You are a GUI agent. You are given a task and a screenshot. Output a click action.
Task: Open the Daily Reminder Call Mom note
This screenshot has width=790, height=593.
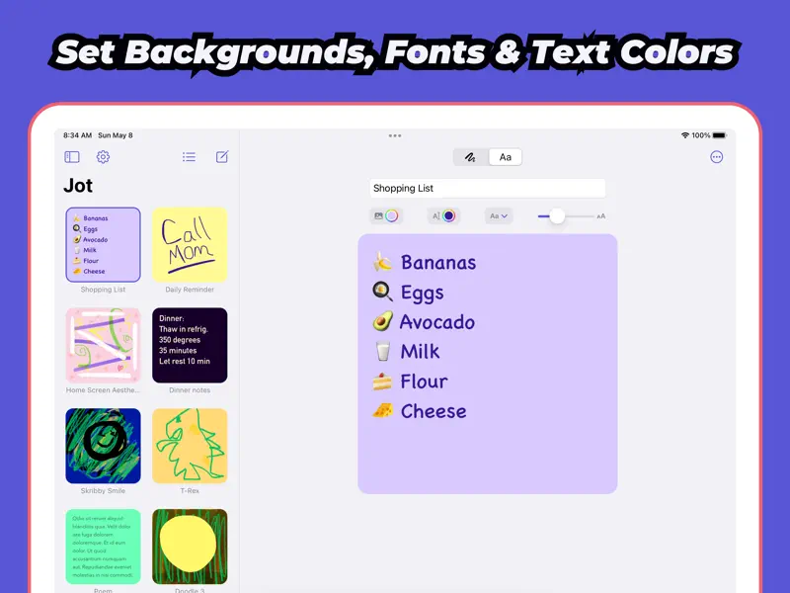pos(190,244)
